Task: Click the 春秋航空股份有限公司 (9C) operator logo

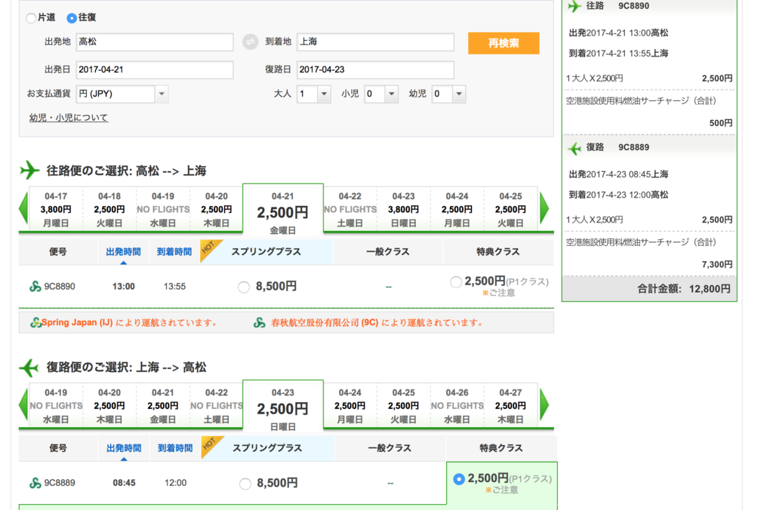Action: (x=260, y=323)
